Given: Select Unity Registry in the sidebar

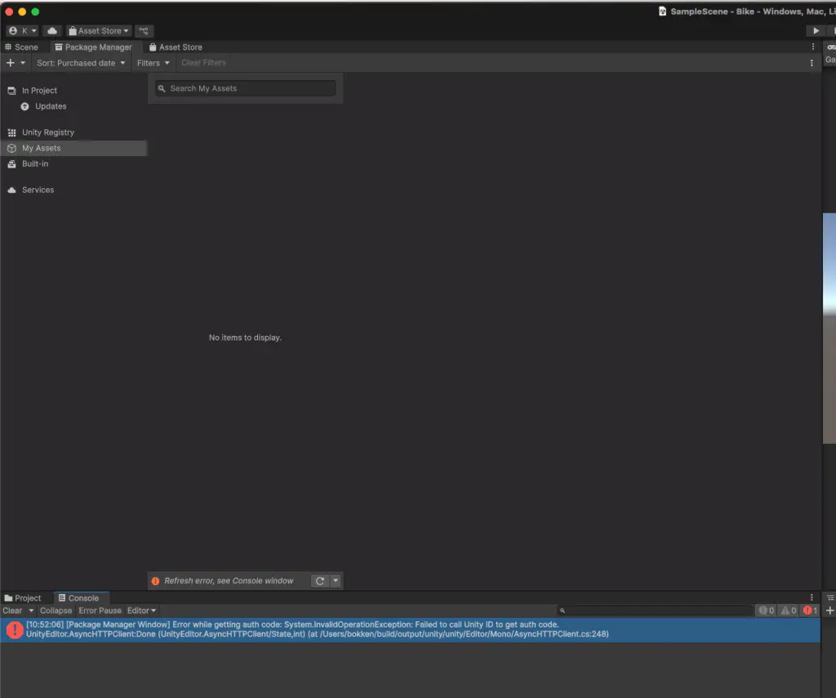Looking at the screenshot, I should point(48,132).
